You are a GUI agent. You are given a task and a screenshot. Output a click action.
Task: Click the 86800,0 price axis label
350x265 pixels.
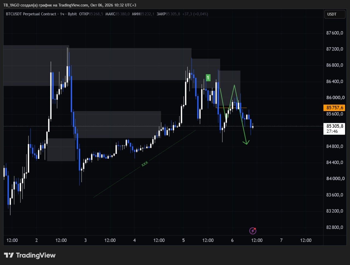click(335, 65)
